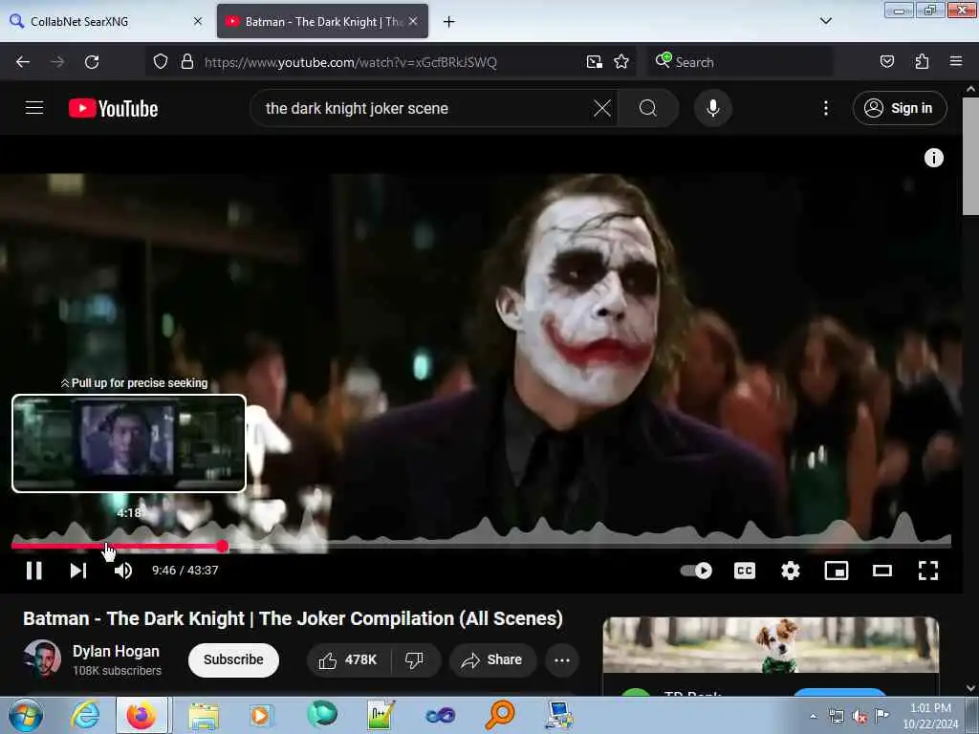Open more actions ellipsis menu
This screenshot has height=734, width=979.
point(561,660)
